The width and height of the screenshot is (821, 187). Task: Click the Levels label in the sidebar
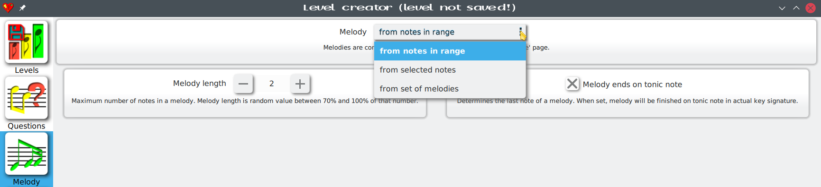click(x=27, y=70)
